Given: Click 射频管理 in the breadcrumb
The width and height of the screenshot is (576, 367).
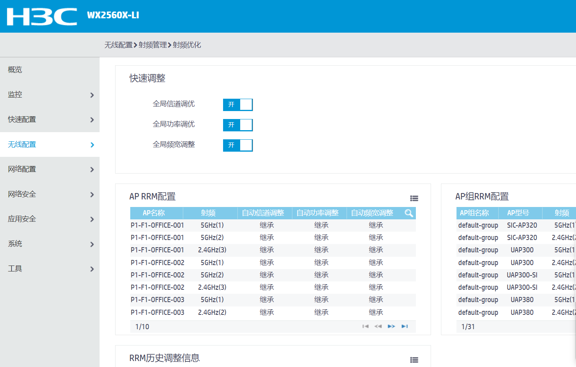Looking at the screenshot, I should (153, 45).
